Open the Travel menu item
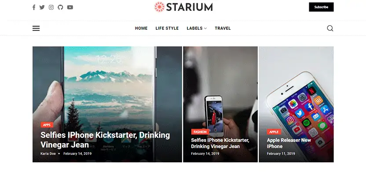 (223, 28)
